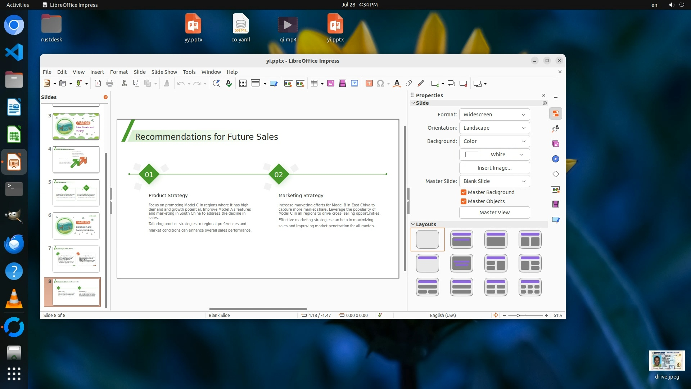Open the Slide Show menu
Screen dimensions: 691x389
(x=164, y=72)
